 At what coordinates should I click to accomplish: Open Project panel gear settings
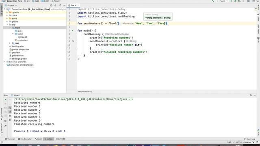click(61, 5)
